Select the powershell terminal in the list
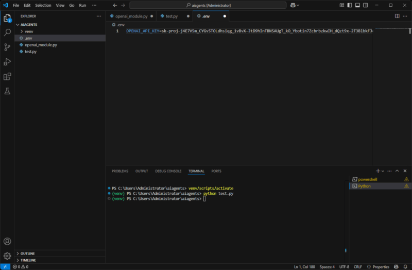Image resolution: width=412 pixels, height=270 pixels. tap(368, 179)
